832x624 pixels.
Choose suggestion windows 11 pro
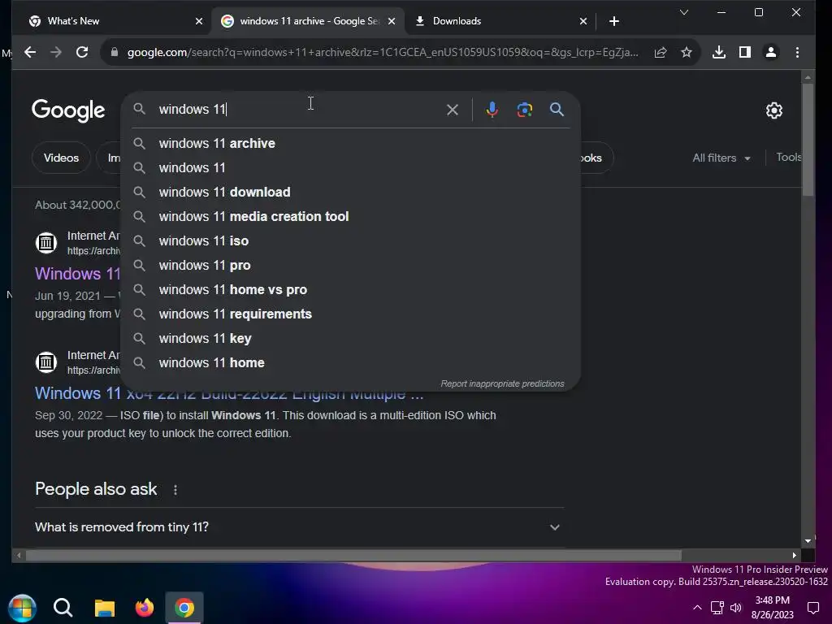tap(351, 266)
